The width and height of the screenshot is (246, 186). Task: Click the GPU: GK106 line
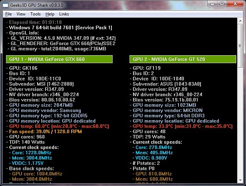click(x=22, y=68)
